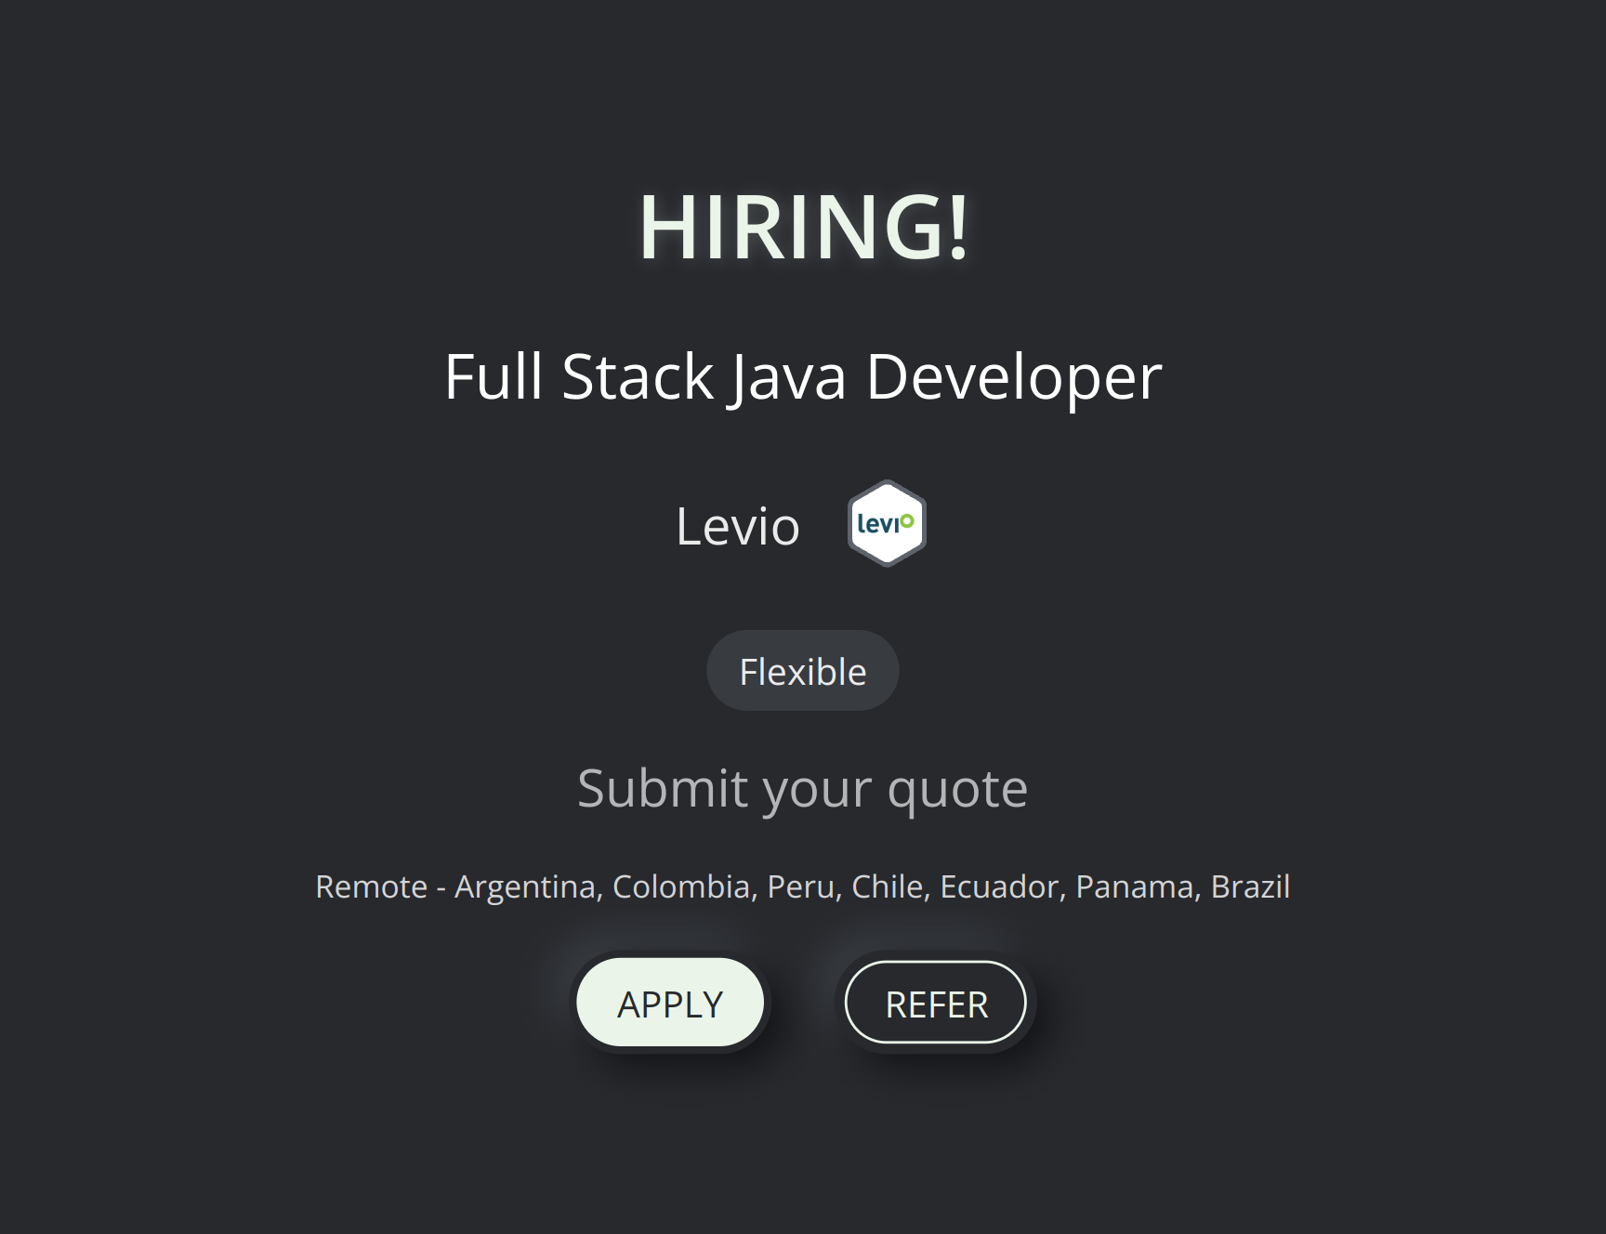Image resolution: width=1606 pixels, height=1234 pixels.
Task: Click the REFER button
Action: [x=936, y=1003]
